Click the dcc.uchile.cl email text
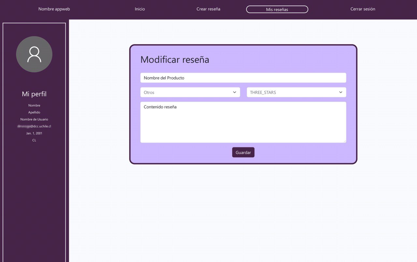 pyautogui.click(x=34, y=126)
